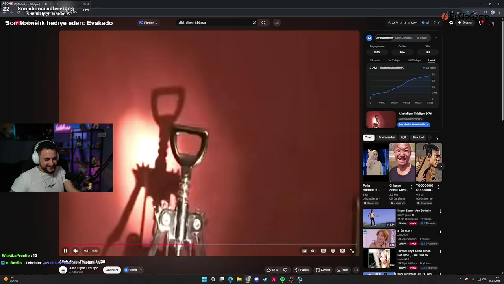504x284 pixels.
Task: Select the Görüntülenmeler tab in vidIQ panel
Action: 384,38
